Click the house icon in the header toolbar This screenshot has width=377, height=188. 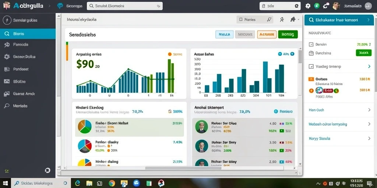(293, 20)
